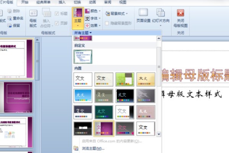The width and height of the screenshot is (229, 153).
Task: Click the 颜色 color scheme icon
Action: pos(87,11)
